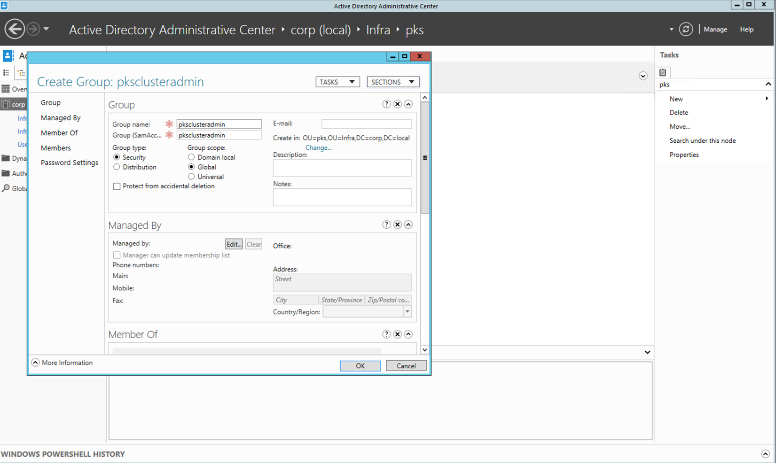The image size is (776, 463).
Task: Collapse the Member Of section
Action: click(408, 334)
